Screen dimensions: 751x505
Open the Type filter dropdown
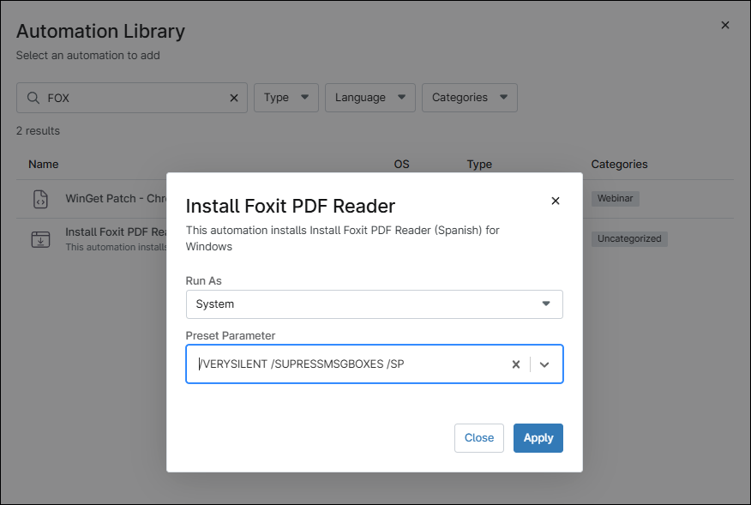pyautogui.click(x=285, y=97)
